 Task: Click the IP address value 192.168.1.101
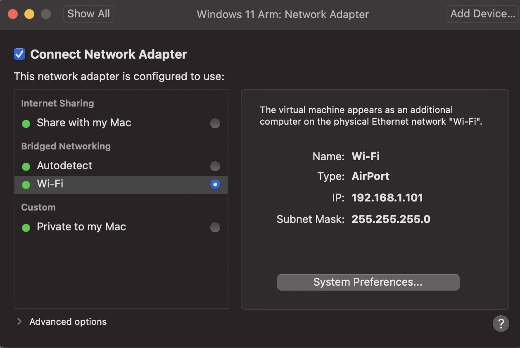(x=387, y=198)
